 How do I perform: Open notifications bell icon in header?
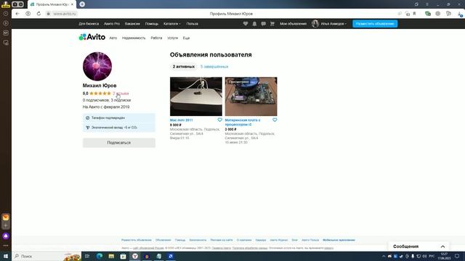(254, 24)
